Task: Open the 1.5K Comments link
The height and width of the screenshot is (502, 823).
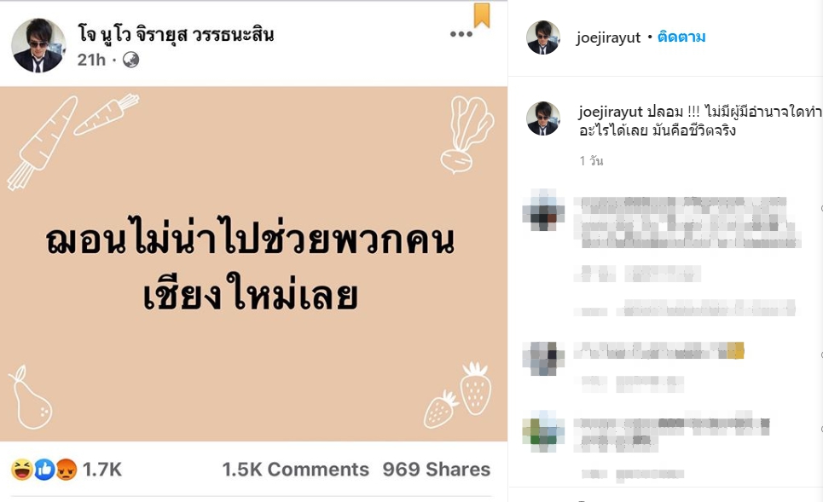Action: 295,470
